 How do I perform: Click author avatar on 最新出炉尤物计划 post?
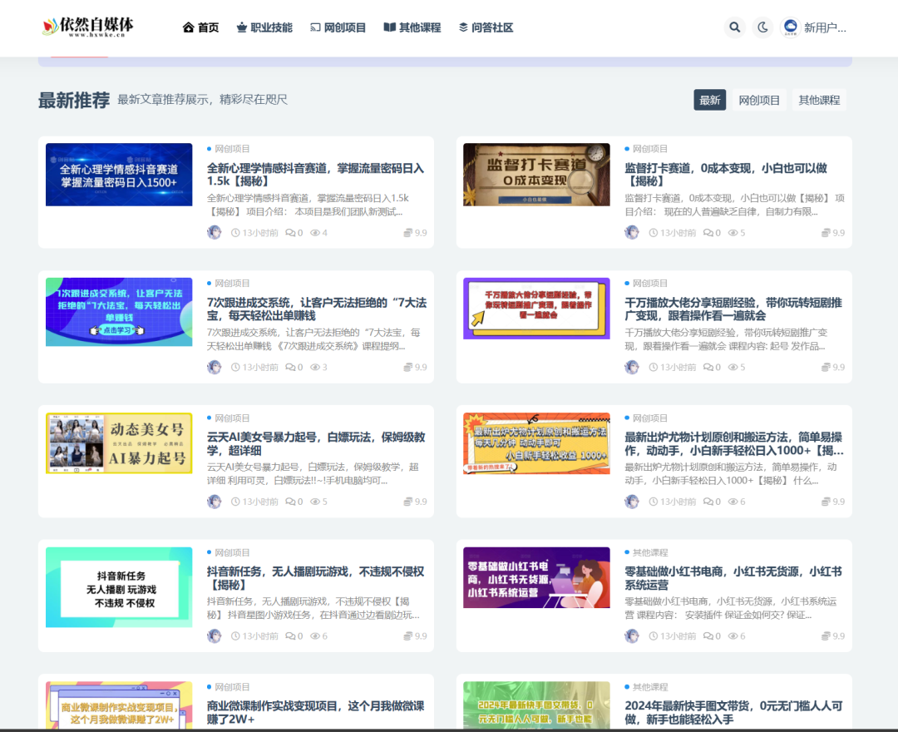click(632, 502)
